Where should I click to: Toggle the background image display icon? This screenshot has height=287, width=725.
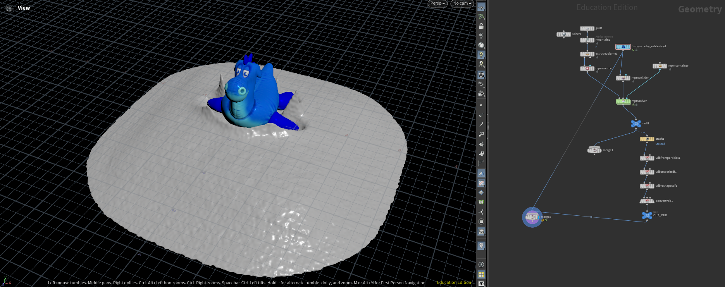pyautogui.click(x=481, y=232)
